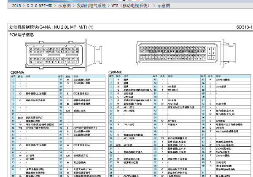
Task: Click the C200-MA connector pinout drawing
Action: pyautogui.click(x=64, y=55)
